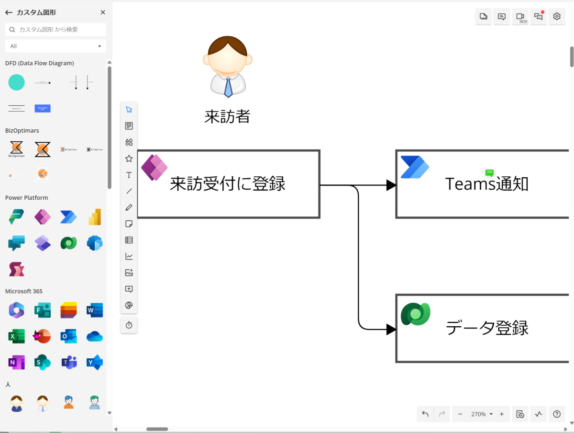Pick the OneNote shape icon

17,363
